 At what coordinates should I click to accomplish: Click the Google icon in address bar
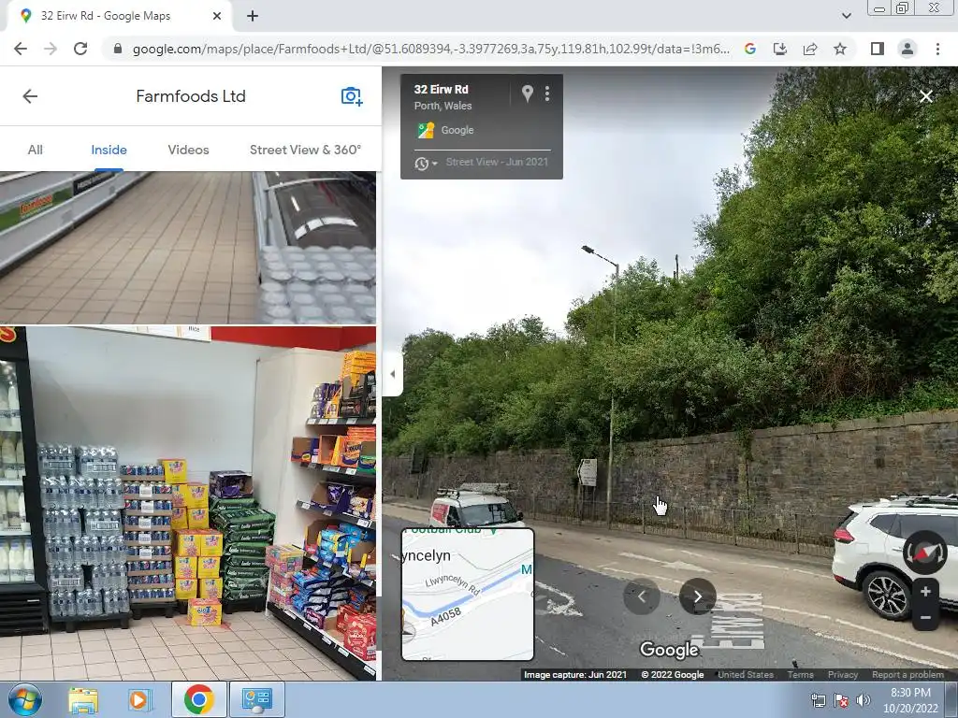[x=750, y=49]
